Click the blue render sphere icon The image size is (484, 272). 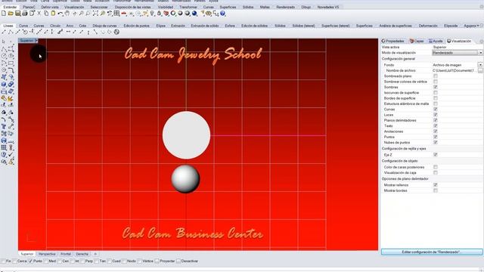click(x=194, y=14)
